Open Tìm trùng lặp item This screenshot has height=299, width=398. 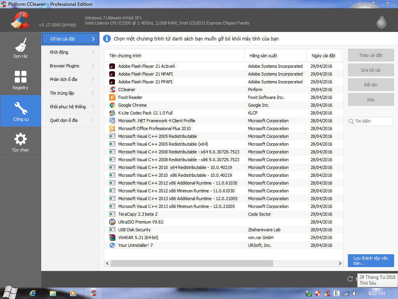[x=70, y=93]
